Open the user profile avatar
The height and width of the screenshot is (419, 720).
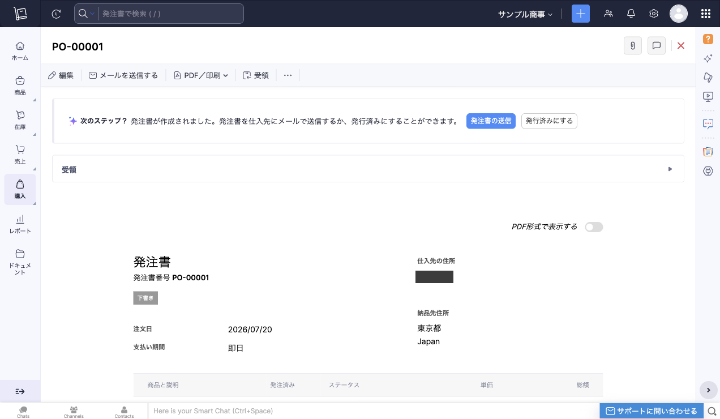(679, 14)
